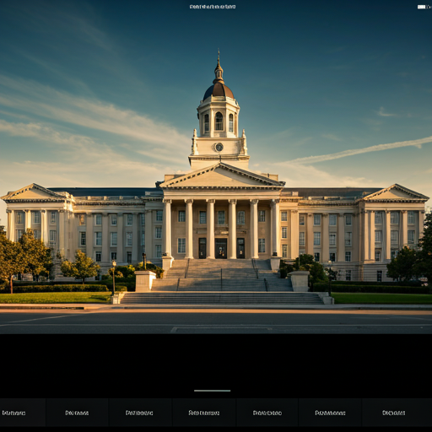The width and height of the screenshot is (432, 432).
Task: Click the left wing pediment of the building
Action: pyautogui.click(x=34, y=192)
